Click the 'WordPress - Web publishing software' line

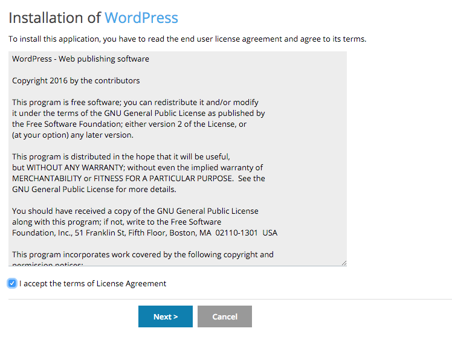click(x=81, y=59)
